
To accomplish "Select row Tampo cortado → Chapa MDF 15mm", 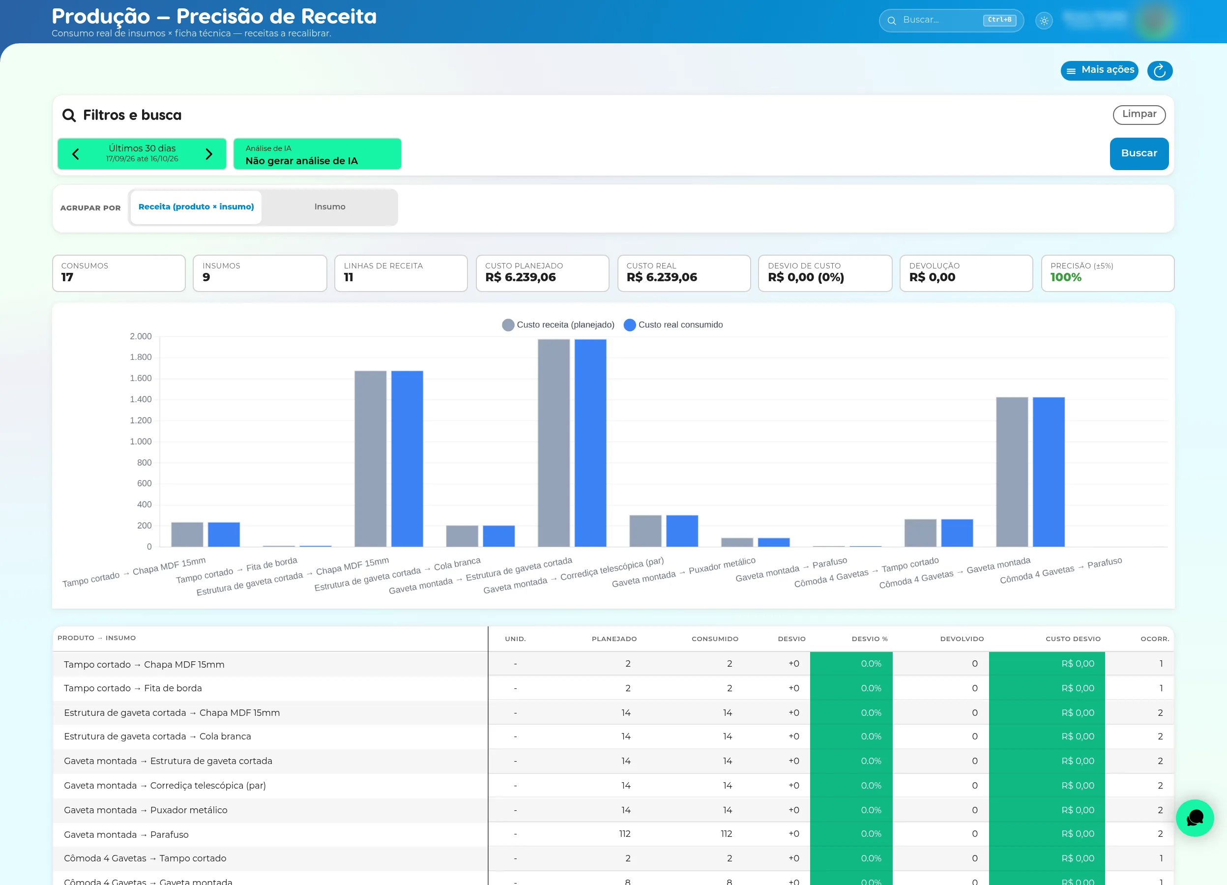I will click(x=613, y=664).
